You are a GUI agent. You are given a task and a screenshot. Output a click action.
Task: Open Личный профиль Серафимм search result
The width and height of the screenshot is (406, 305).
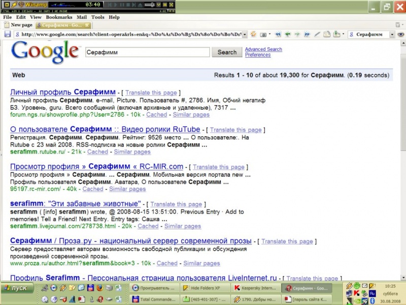point(62,93)
